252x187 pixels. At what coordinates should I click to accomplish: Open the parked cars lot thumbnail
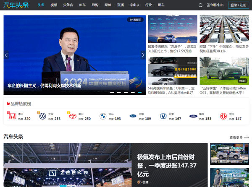[x=224, y=29]
